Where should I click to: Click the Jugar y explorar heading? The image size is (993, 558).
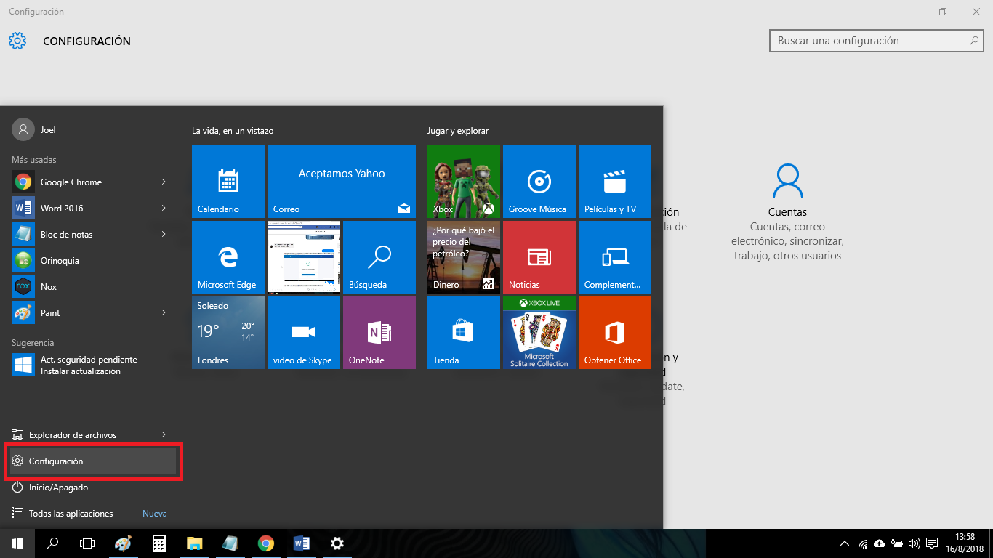pos(458,131)
